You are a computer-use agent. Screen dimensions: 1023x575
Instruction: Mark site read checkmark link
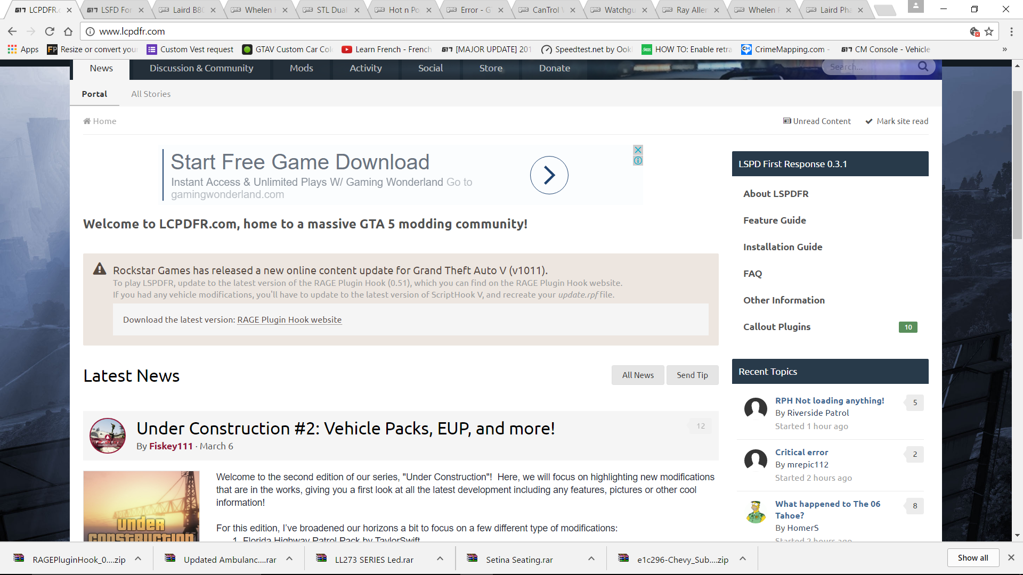[897, 121]
